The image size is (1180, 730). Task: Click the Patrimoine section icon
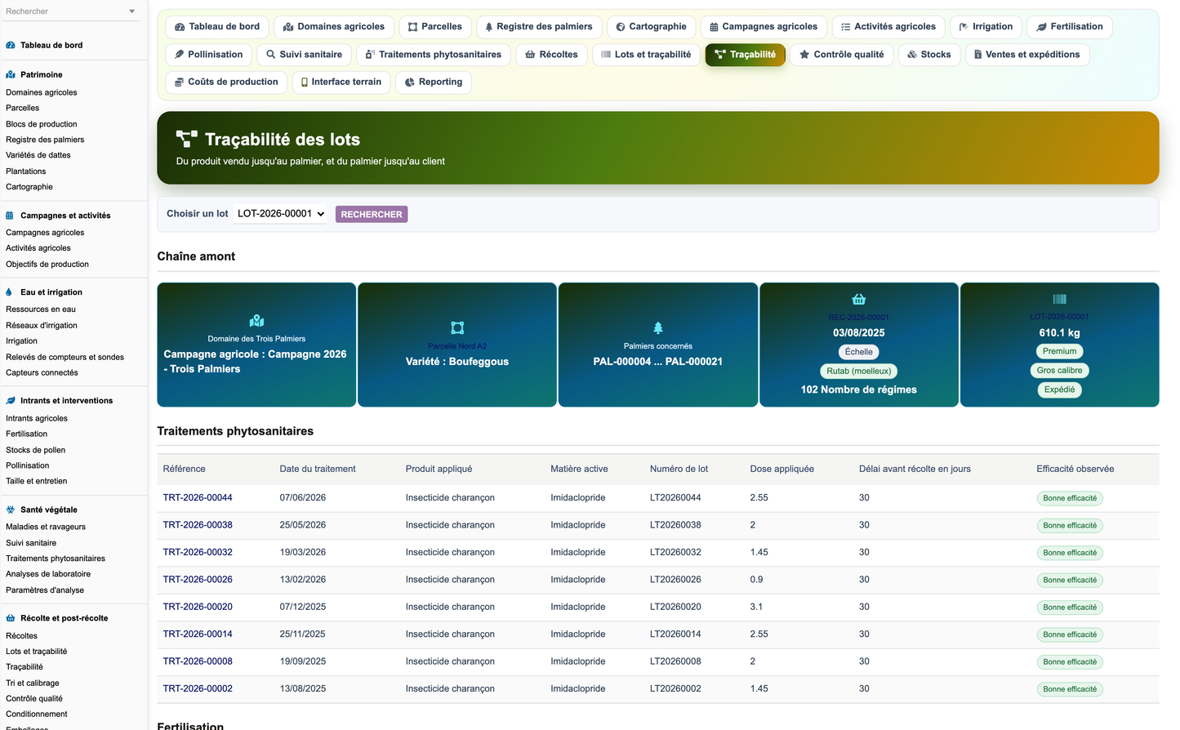coord(11,75)
